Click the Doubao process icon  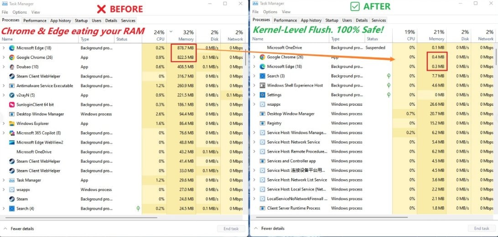(12, 67)
